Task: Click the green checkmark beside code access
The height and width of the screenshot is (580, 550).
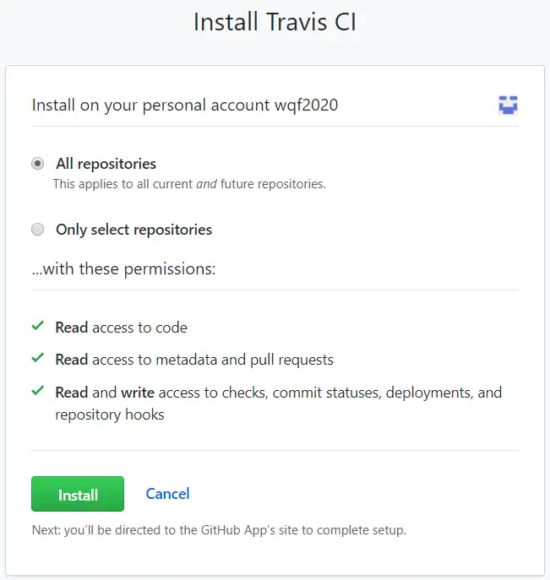Action: click(37, 326)
